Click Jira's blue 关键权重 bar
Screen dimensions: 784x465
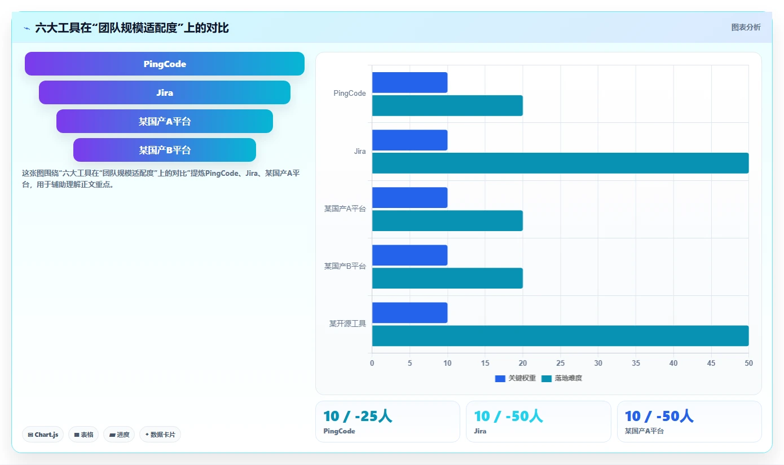(409, 140)
